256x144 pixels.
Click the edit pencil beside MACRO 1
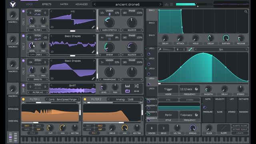pos(17,19)
